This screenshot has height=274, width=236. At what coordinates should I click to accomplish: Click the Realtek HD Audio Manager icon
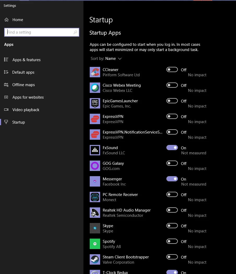coord(95,213)
